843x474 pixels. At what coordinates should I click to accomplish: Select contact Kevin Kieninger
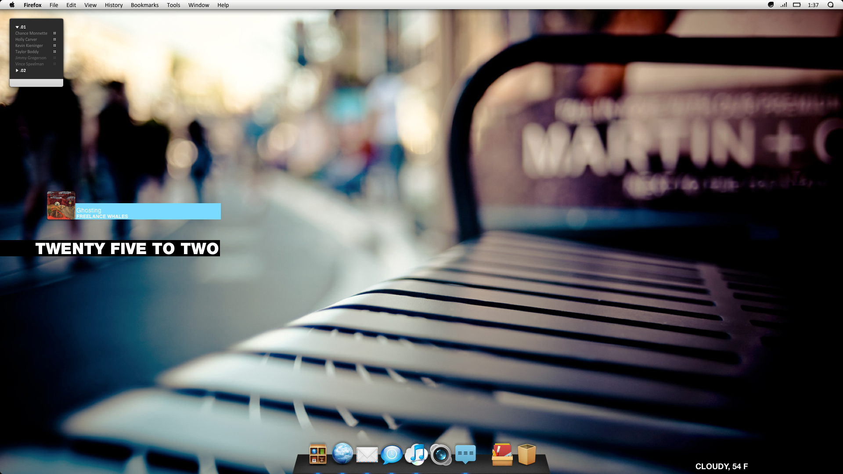coord(29,46)
